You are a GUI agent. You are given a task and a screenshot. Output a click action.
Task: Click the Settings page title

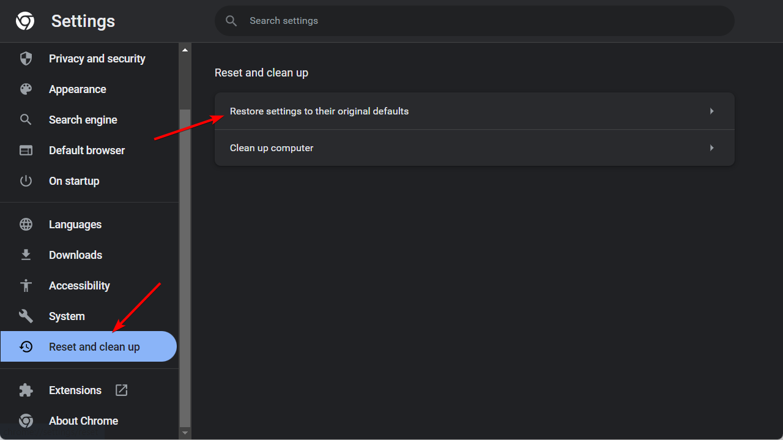pyautogui.click(x=83, y=21)
